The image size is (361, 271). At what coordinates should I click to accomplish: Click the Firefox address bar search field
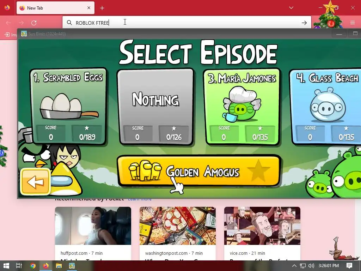tap(186, 23)
